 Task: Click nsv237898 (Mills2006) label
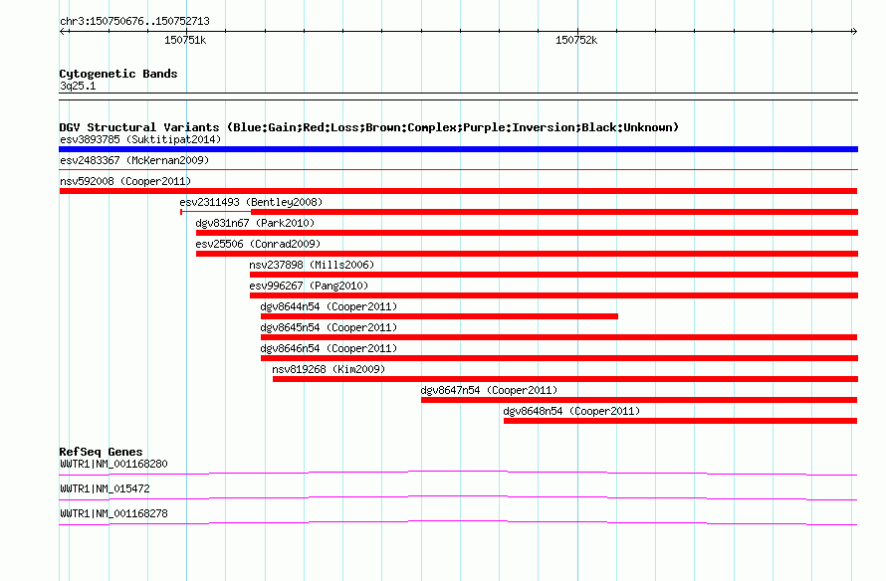click(x=312, y=265)
